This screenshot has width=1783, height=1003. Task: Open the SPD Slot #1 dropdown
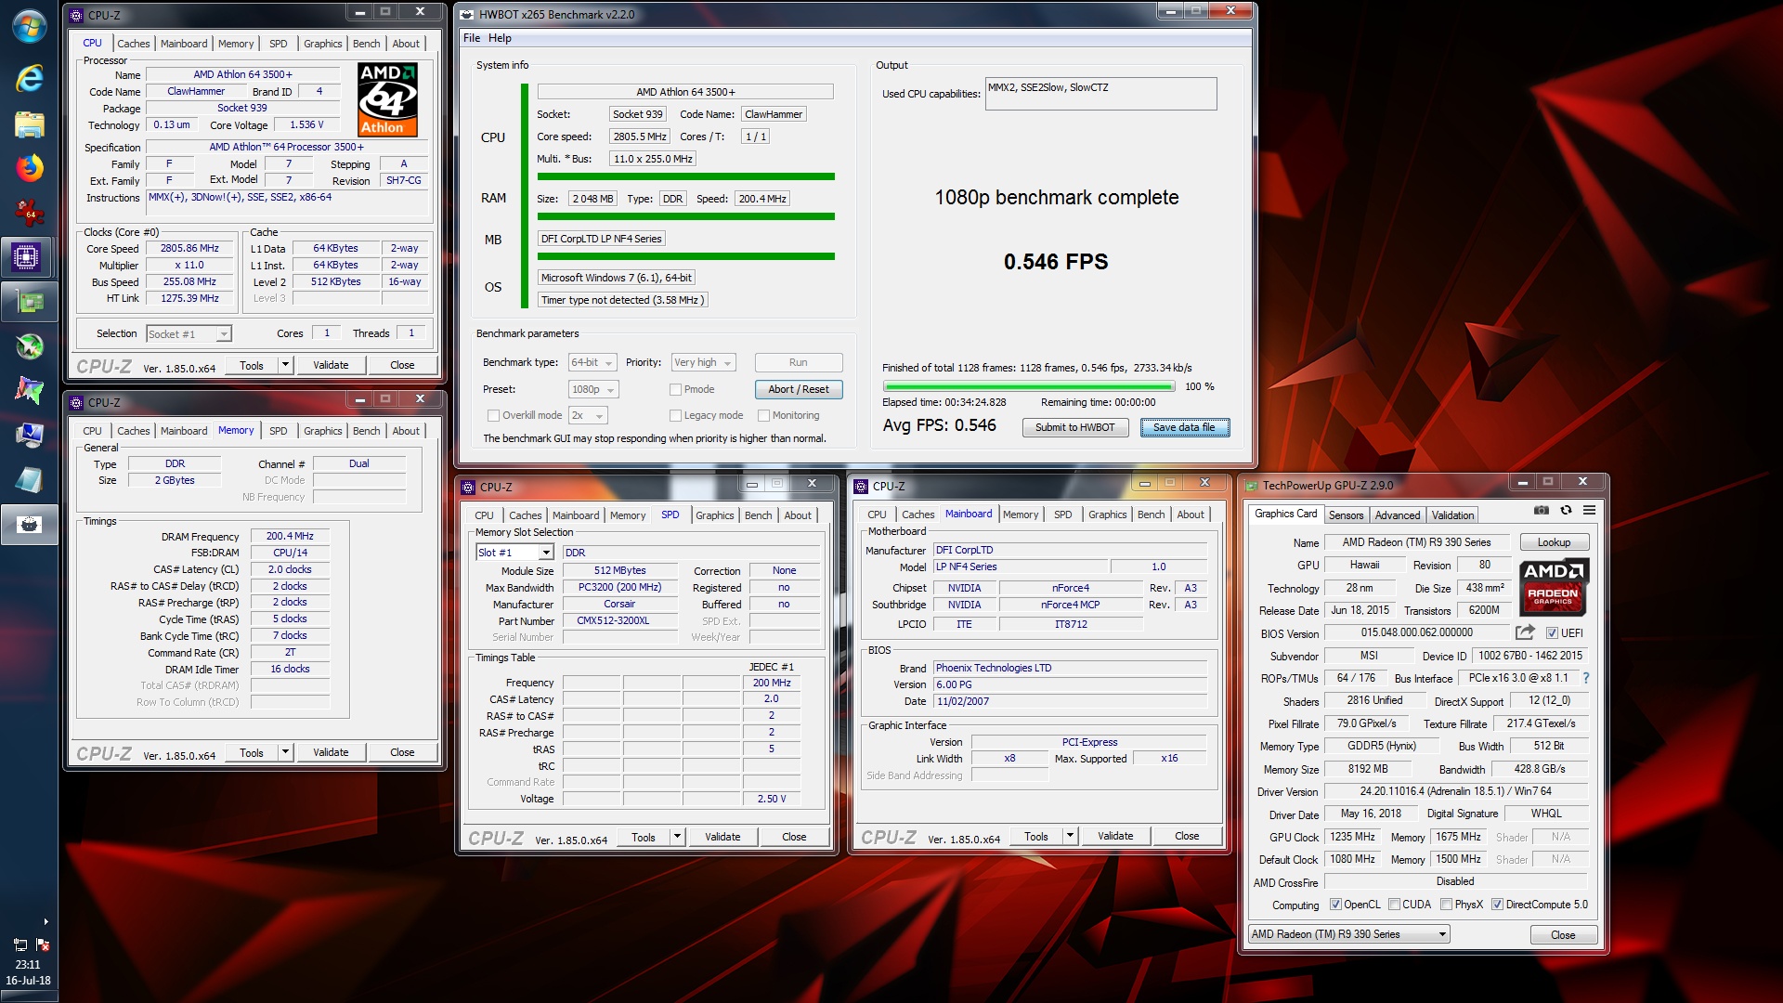[515, 552]
